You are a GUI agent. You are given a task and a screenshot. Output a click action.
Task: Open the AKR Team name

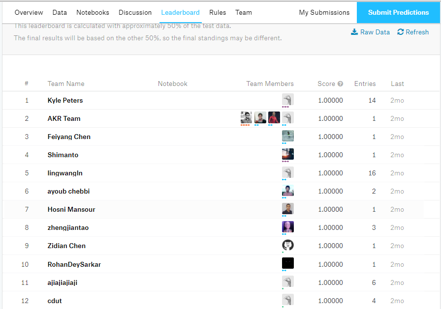click(64, 119)
